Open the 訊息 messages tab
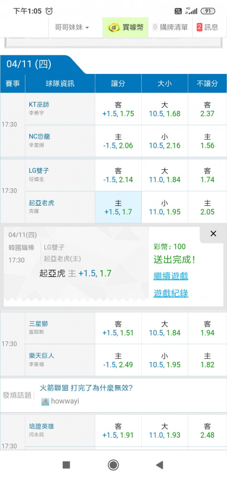This screenshot has width=227, height=480. click(208, 27)
